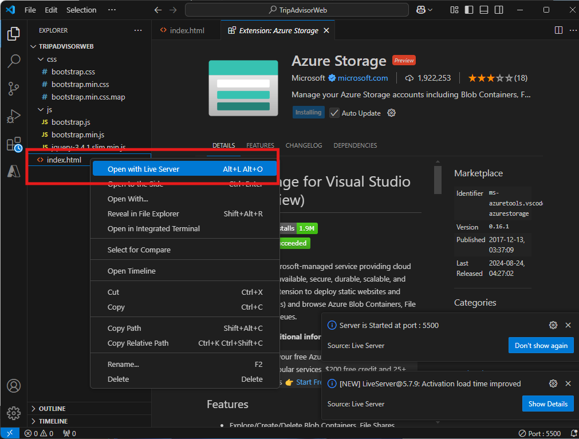
Task: Open the extension manage gear next to Auto Update
Action: tap(391, 113)
